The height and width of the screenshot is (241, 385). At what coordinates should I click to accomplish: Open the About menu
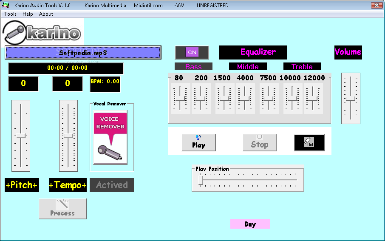coord(46,14)
